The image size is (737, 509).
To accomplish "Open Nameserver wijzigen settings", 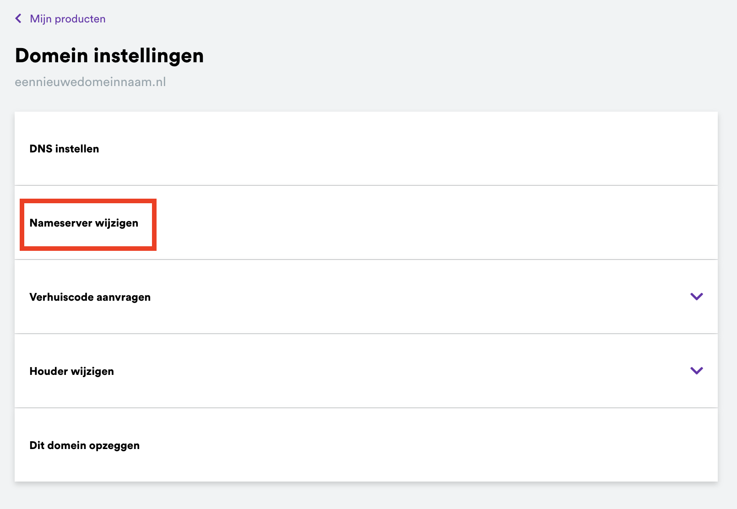I will pos(84,223).
